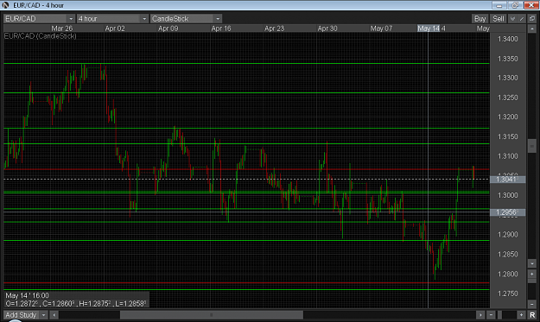Viewport: 540px width, 322px height.
Task: Click the 1.3350 price axis label
Action: click(x=508, y=59)
